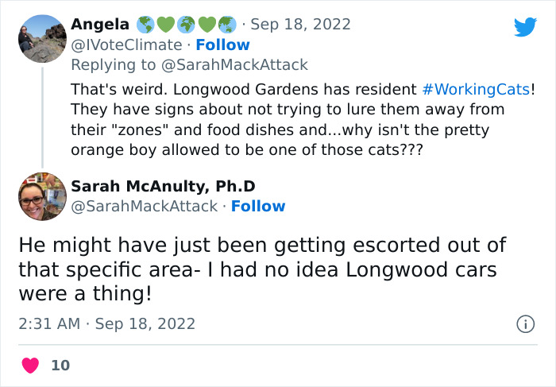Image resolution: width=556 pixels, height=387 pixels.
Task: Click the first green heart emoji by Angela
Action: tap(165, 25)
